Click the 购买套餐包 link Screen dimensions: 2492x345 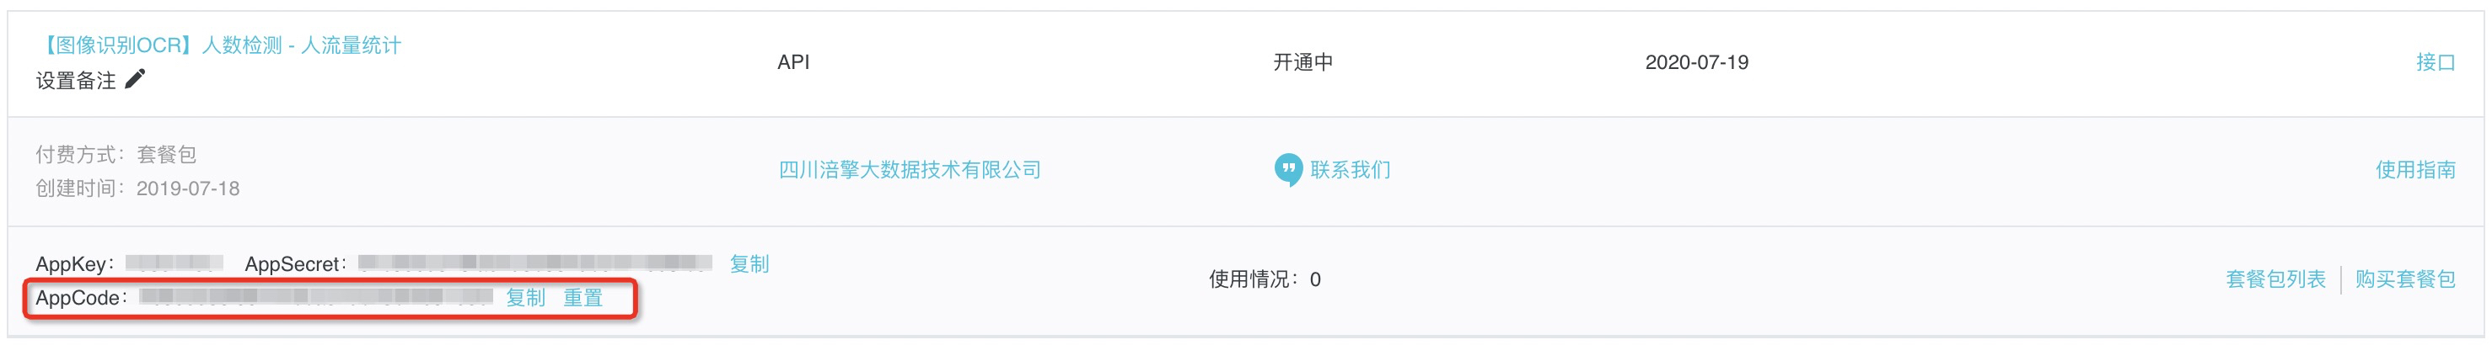tap(2405, 279)
